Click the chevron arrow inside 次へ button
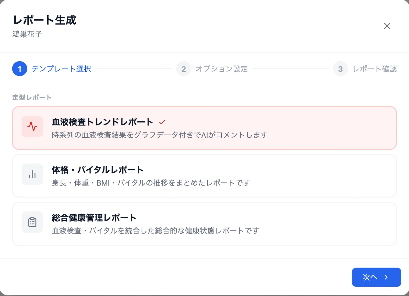The height and width of the screenshot is (296, 409). click(386, 277)
